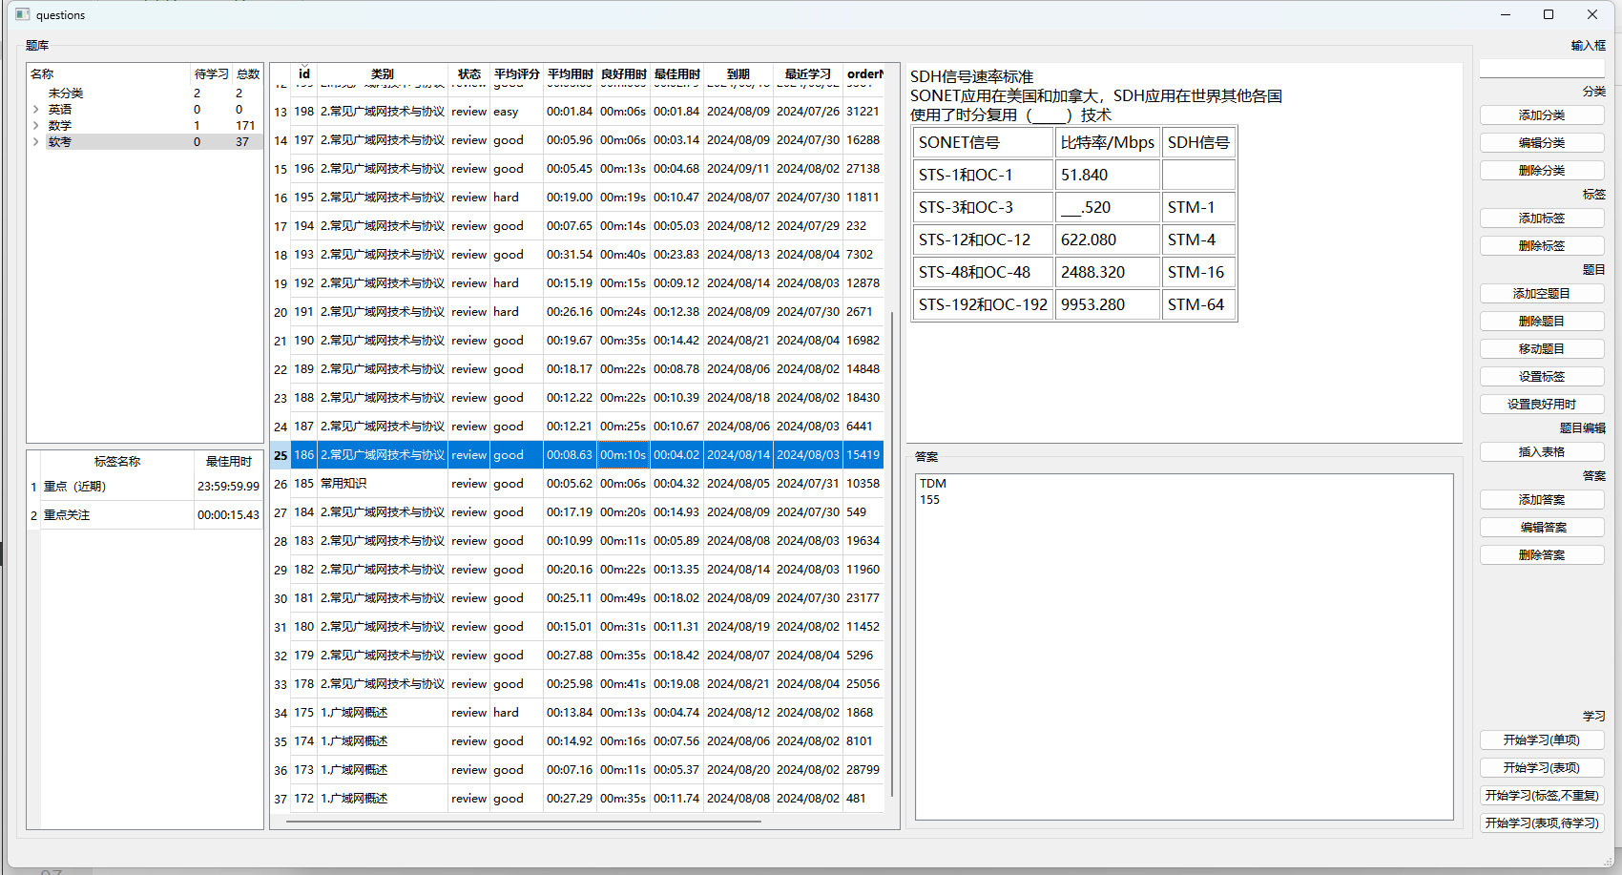Screen dimensions: 1622x875
Task: Start single-item study with 开始学习(单项)
Action: tap(1542, 740)
